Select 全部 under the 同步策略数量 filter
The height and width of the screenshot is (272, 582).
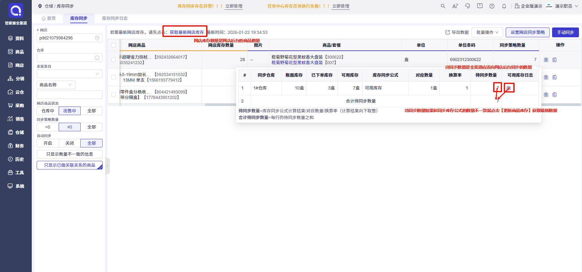point(92,127)
